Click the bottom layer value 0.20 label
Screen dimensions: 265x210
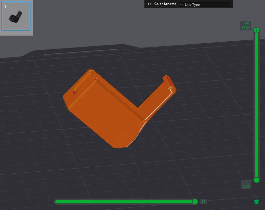pos(246,187)
